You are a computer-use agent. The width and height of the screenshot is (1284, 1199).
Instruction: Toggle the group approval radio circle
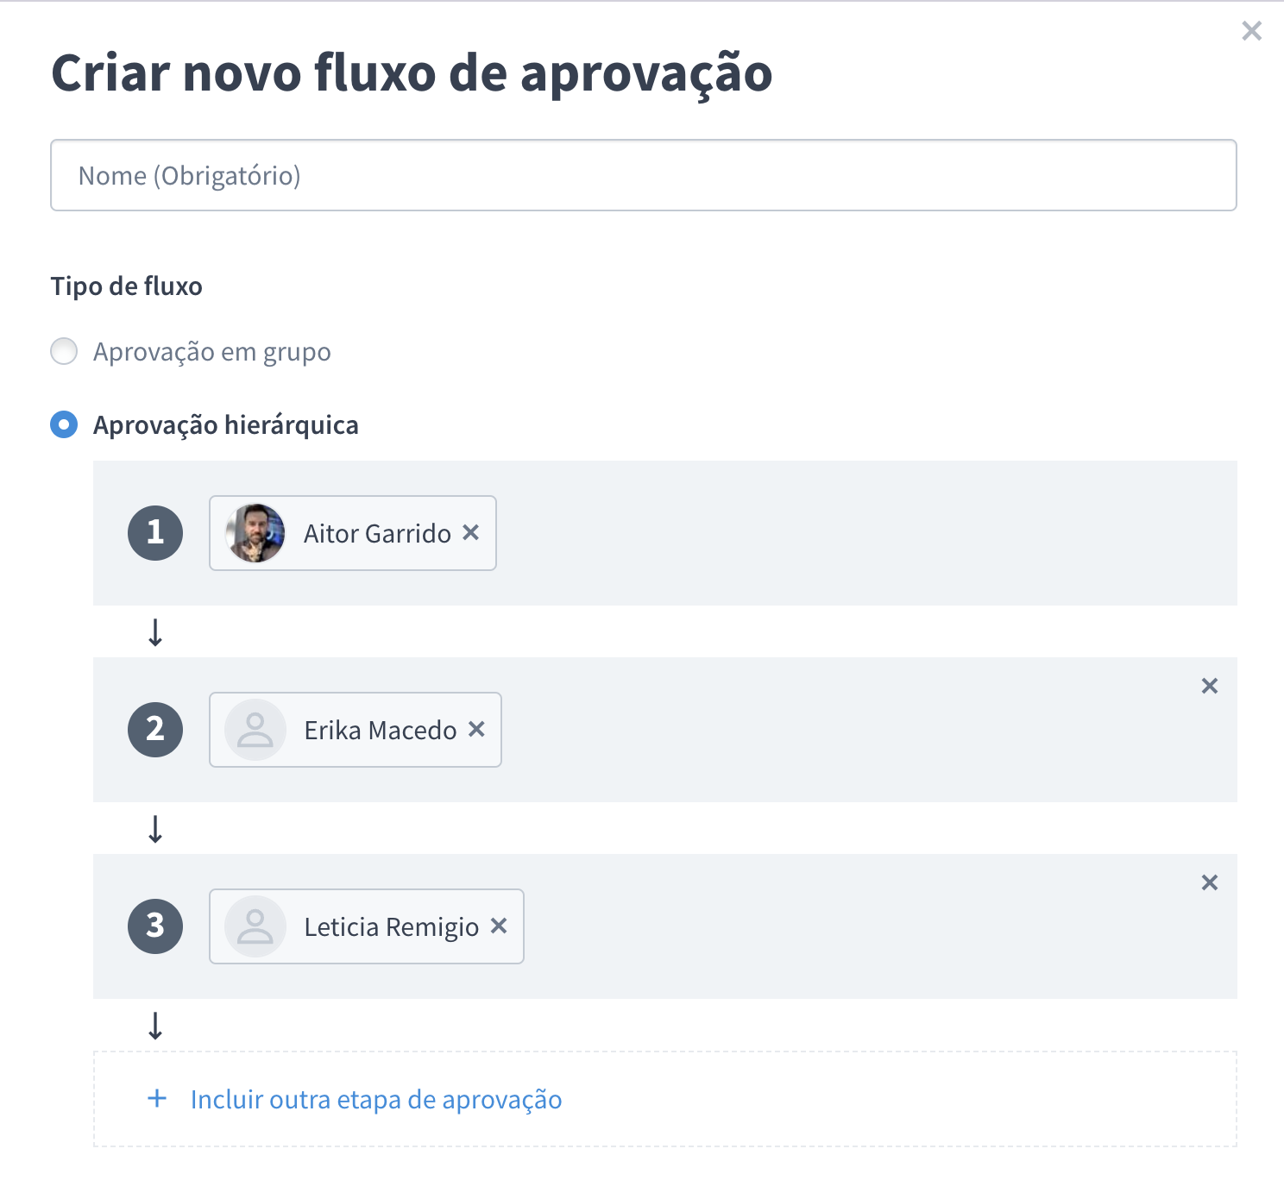63,351
